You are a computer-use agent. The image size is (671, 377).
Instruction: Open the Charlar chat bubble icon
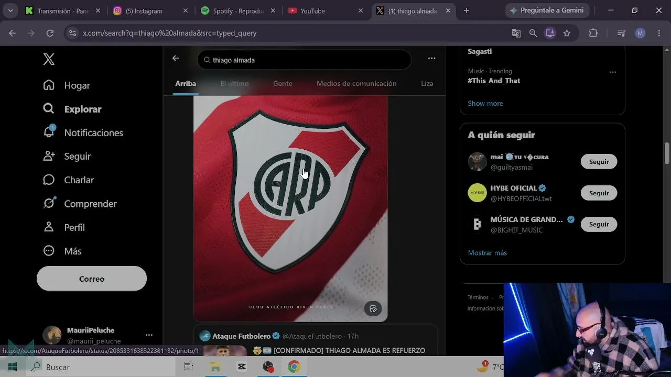coord(49,180)
